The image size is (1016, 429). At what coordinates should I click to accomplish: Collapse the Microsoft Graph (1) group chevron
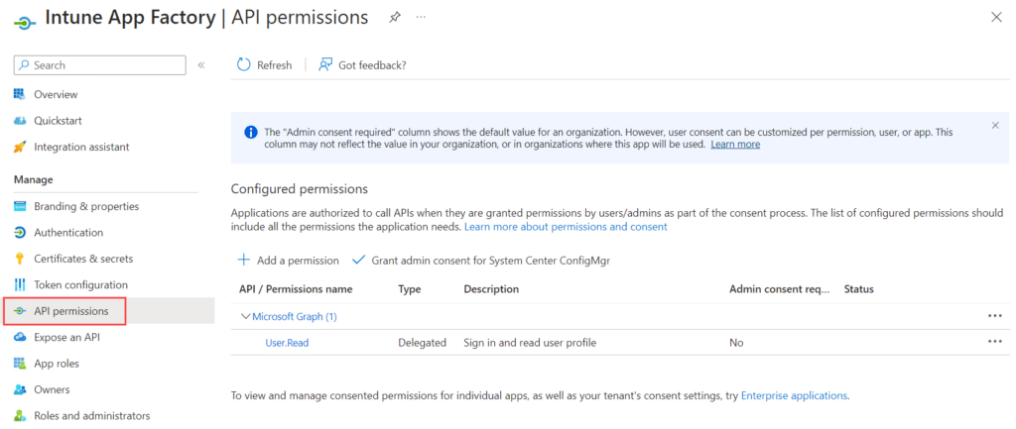[245, 316]
